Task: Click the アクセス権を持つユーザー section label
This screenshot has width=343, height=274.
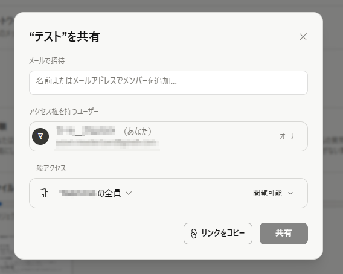Action: tap(64, 112)
